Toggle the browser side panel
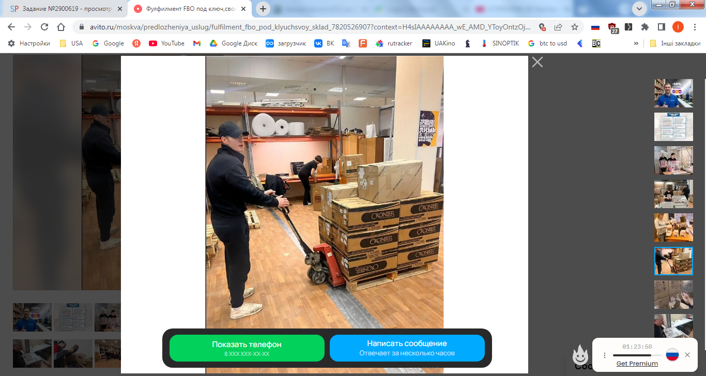This screenshot has width=706, height=376. 661,27
